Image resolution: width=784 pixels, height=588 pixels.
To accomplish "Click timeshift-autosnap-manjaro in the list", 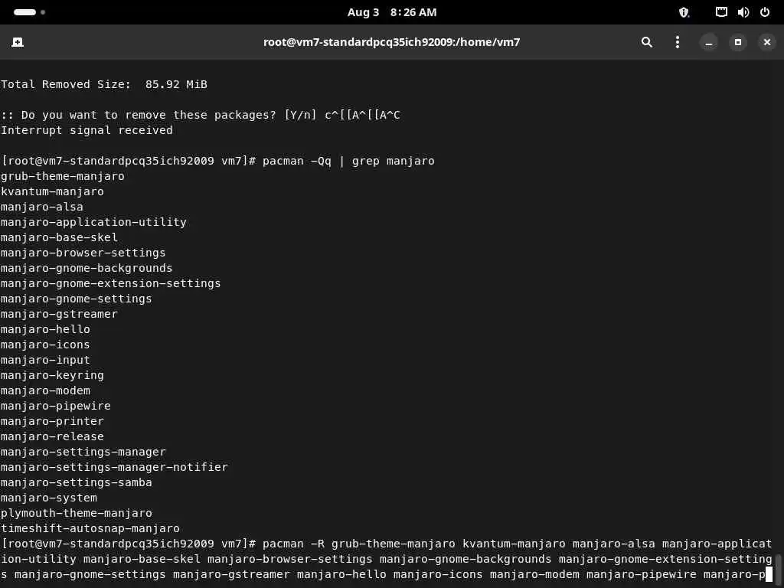I will click(x=90, y=528).
